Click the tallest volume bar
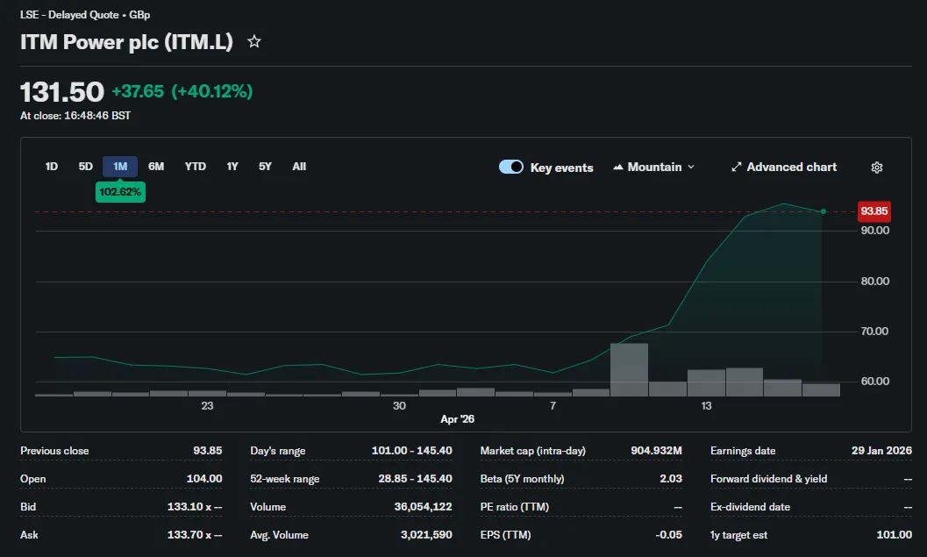 point(629,369)
